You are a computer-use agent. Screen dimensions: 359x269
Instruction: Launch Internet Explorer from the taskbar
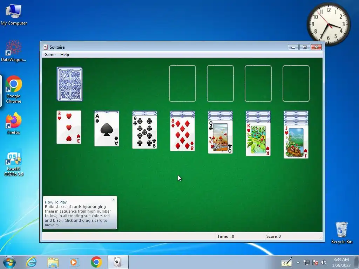tap(31, 262)
